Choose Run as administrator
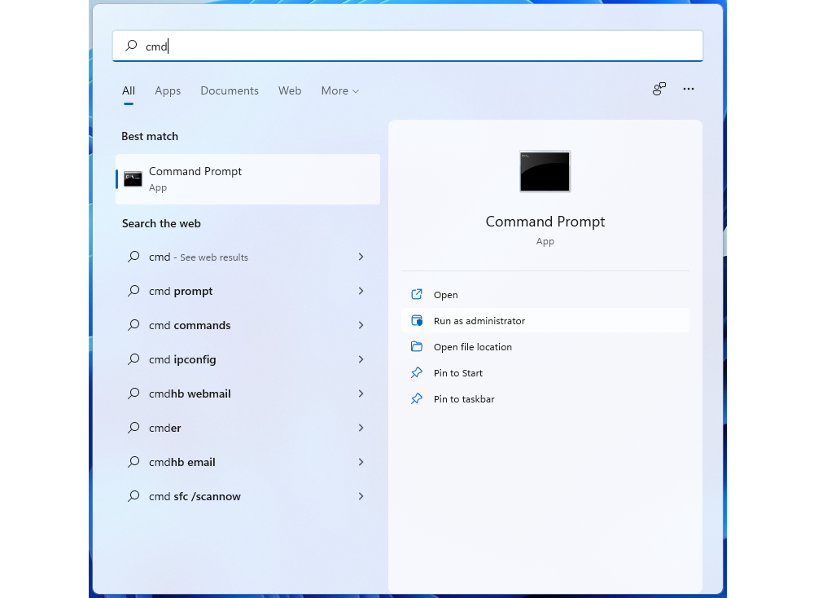The height and width of the screenshot is (598, 814). pyautogui.click(x=545, y=320)
